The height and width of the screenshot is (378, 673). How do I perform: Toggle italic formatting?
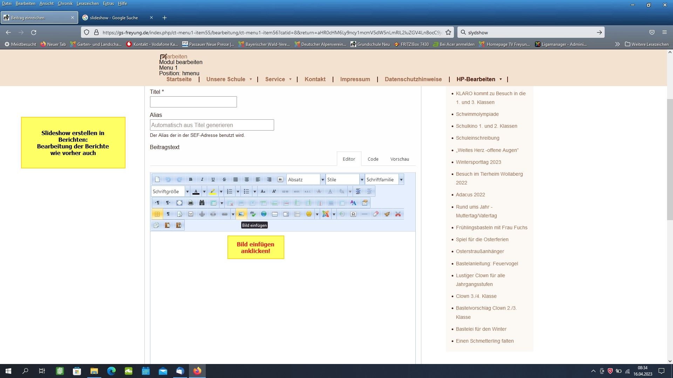coord(202,179)
